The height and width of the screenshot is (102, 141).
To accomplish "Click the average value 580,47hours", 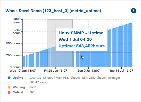I will [38, 82].
